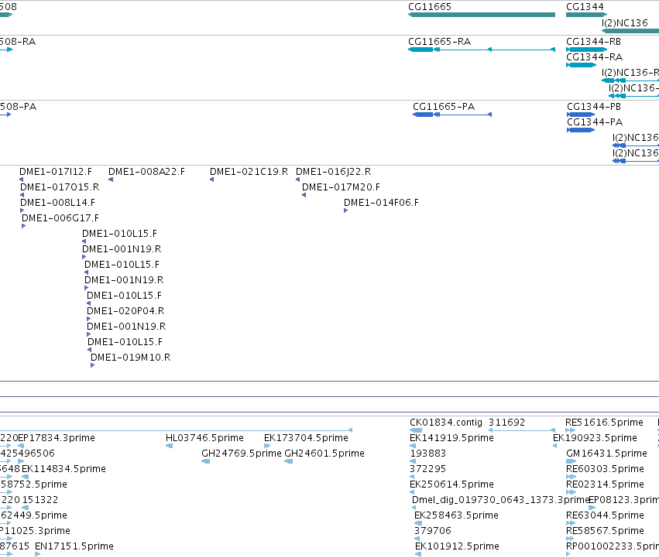This screenshot has height=558, width=659.
Task: Click the EK114834.5prime EST label
Action: point(63,469)
